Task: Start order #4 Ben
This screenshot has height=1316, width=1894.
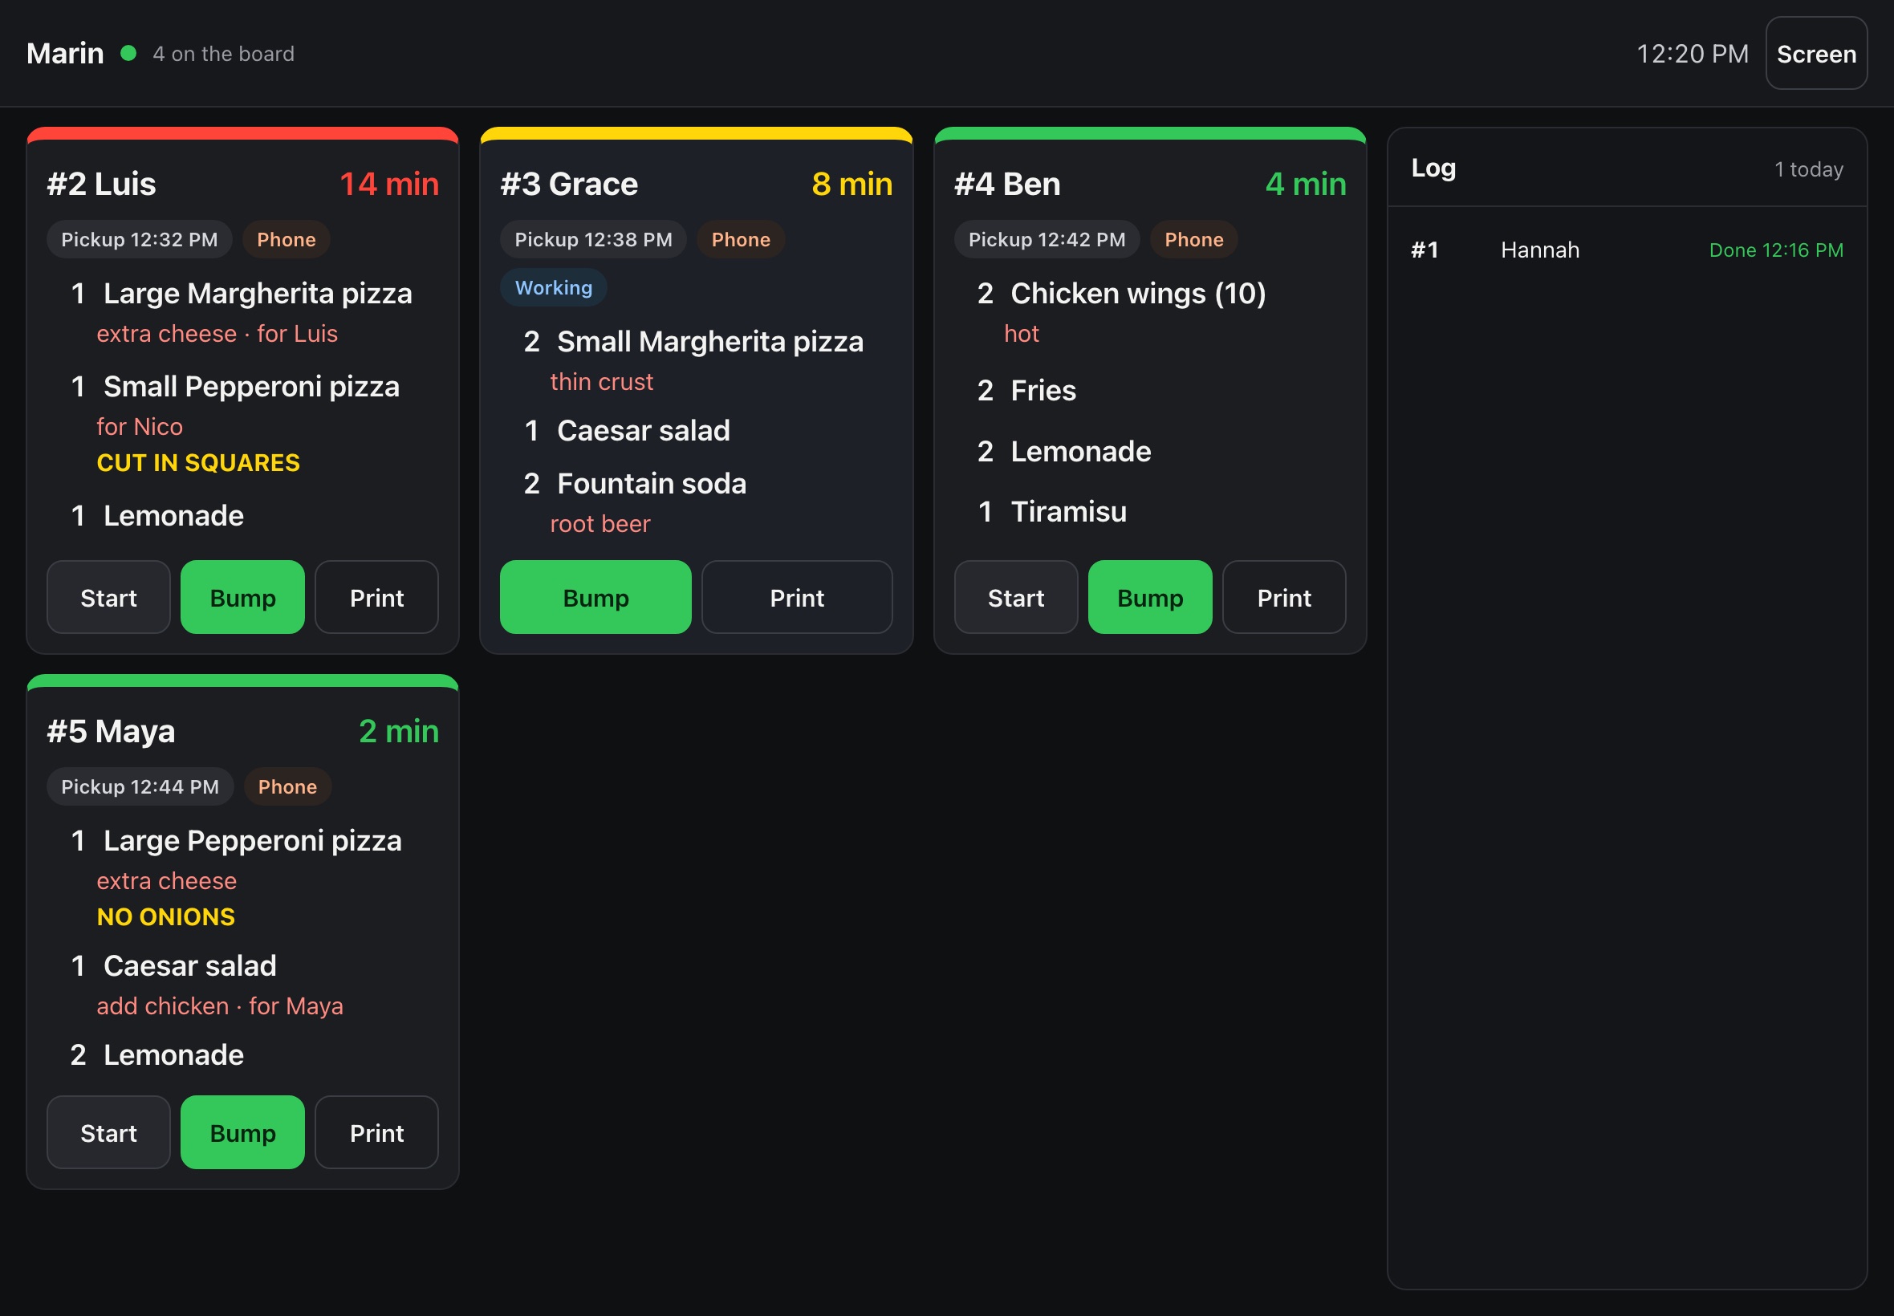Action: (x=1016, y=598)
